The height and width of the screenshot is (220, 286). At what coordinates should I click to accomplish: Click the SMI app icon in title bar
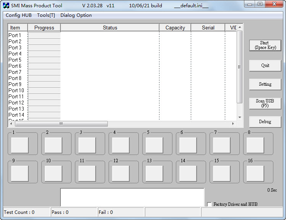coord(6,5)
